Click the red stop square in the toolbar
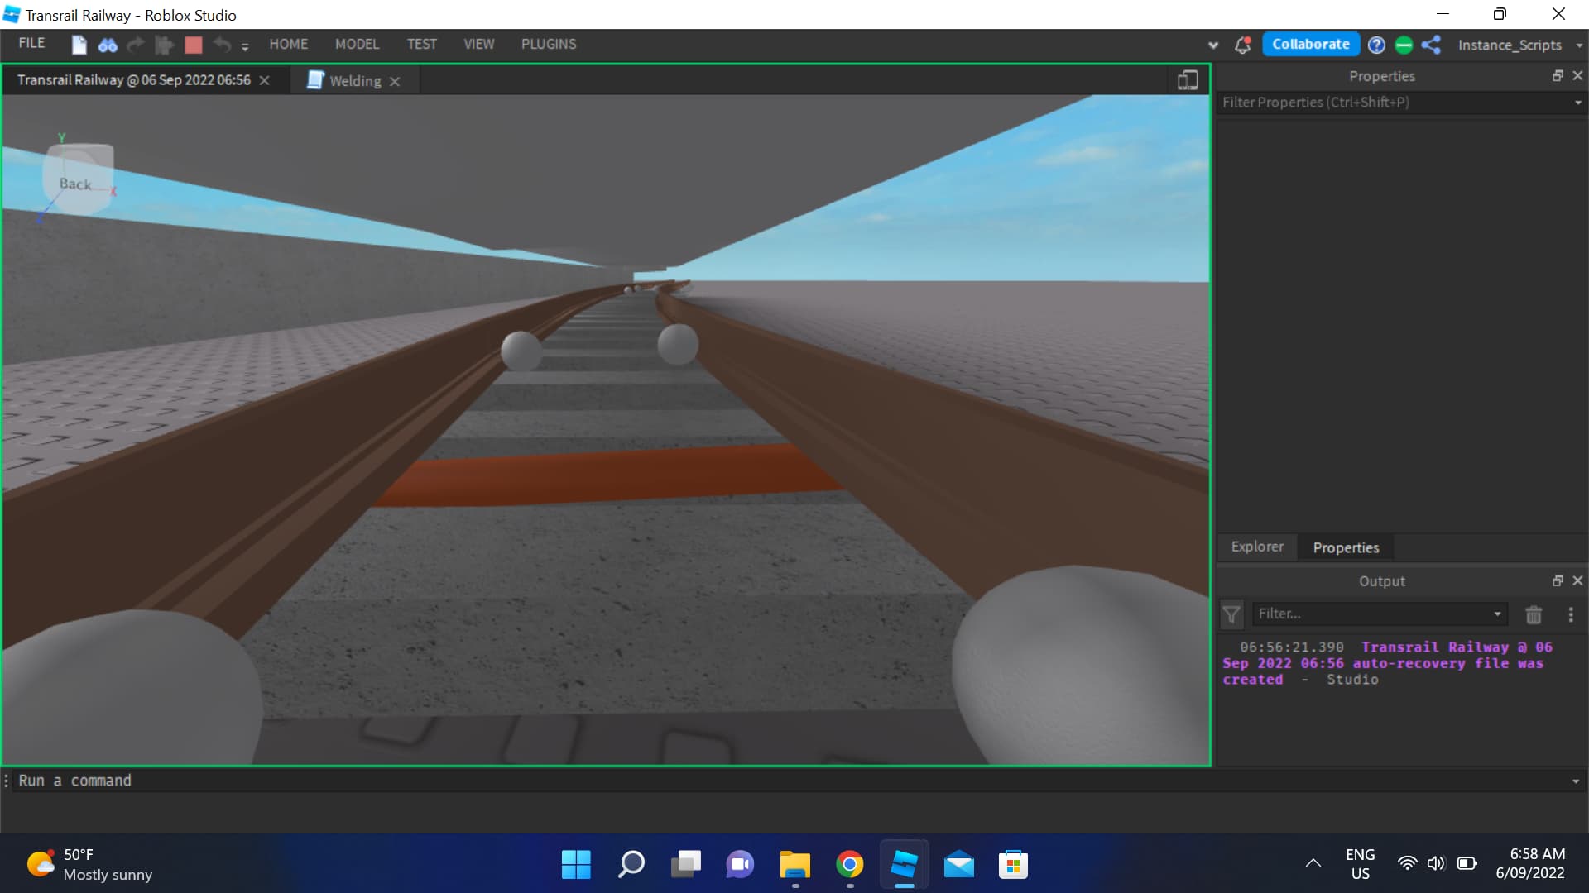1589x893 pixels. (x=193, y=45)
